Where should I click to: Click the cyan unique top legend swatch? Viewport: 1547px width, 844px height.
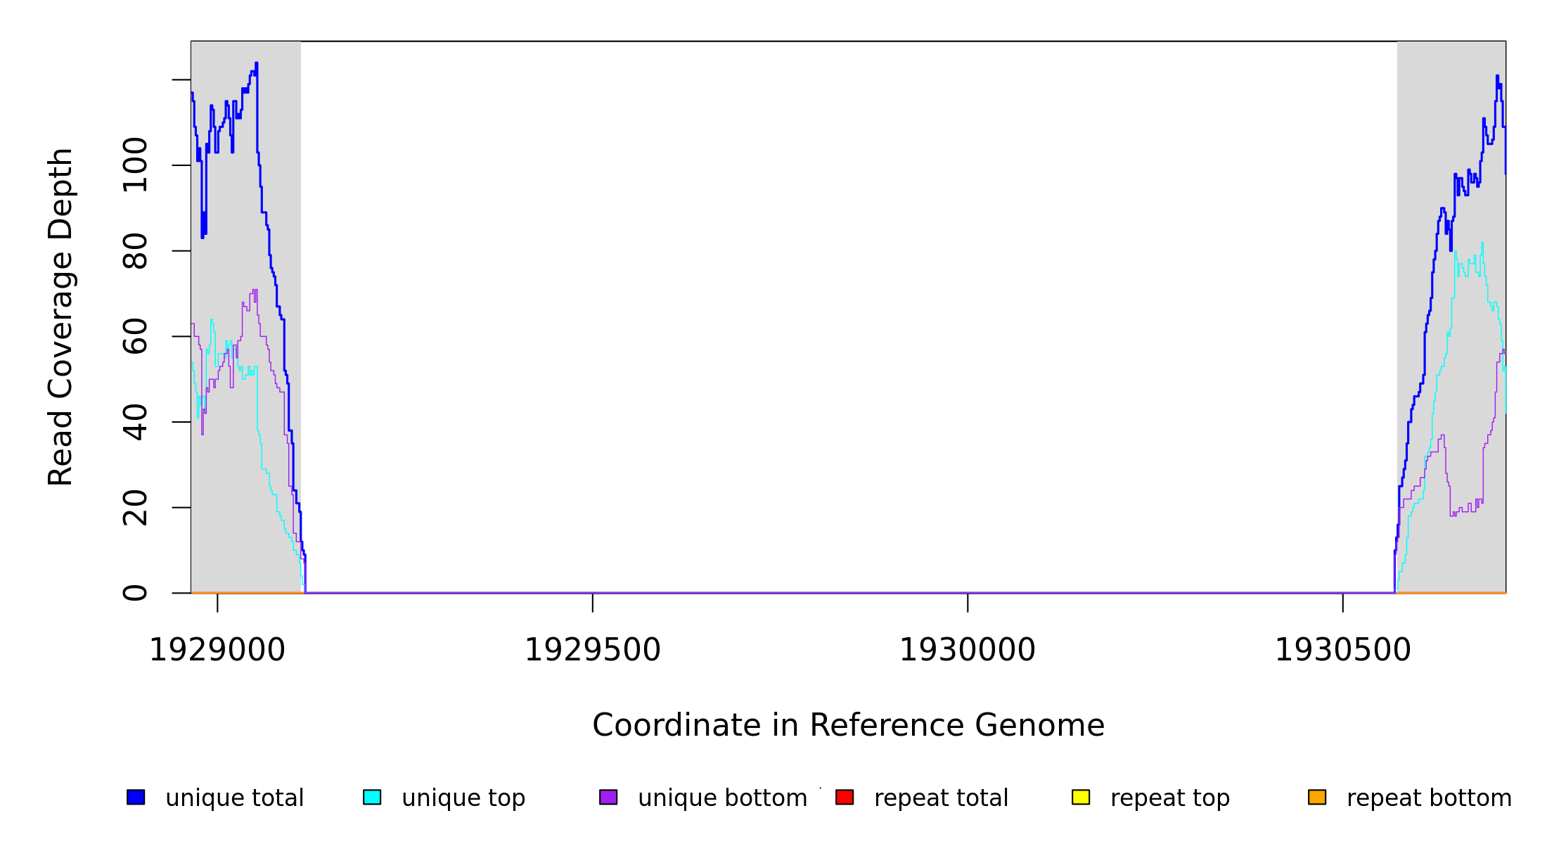pyautogui.click(x=372, y=797)
